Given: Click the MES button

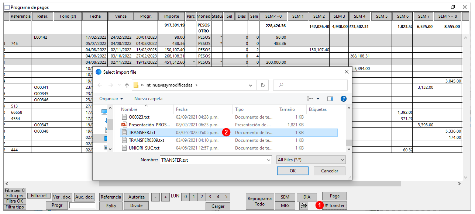Looking at the screenshot, I should (x=285, y=206).
